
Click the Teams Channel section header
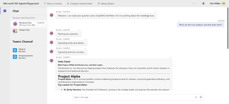point(23,42)
